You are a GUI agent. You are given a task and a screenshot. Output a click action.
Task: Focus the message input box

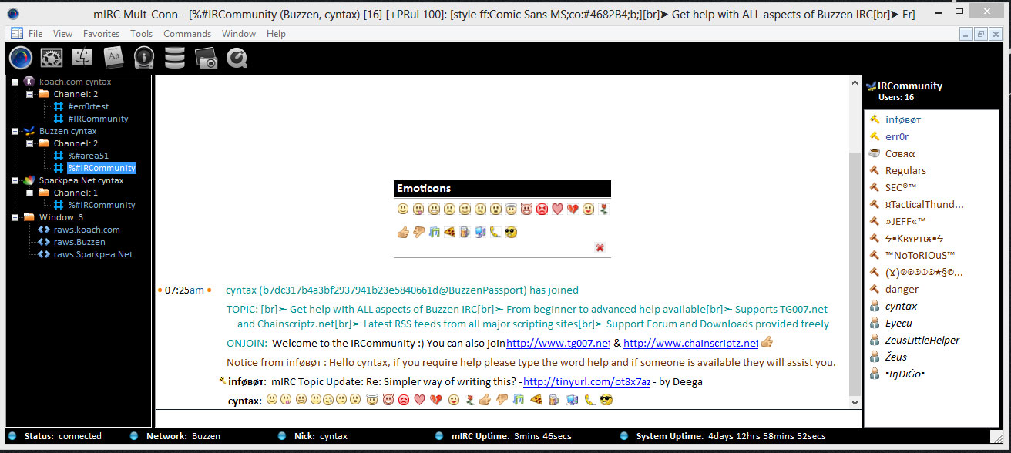pos(508,418)
